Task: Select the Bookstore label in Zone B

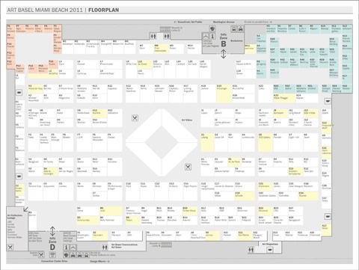Action: coord(236,40)
